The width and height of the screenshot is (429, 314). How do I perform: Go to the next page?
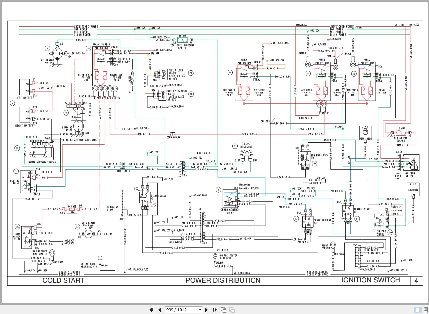[206, 310]
